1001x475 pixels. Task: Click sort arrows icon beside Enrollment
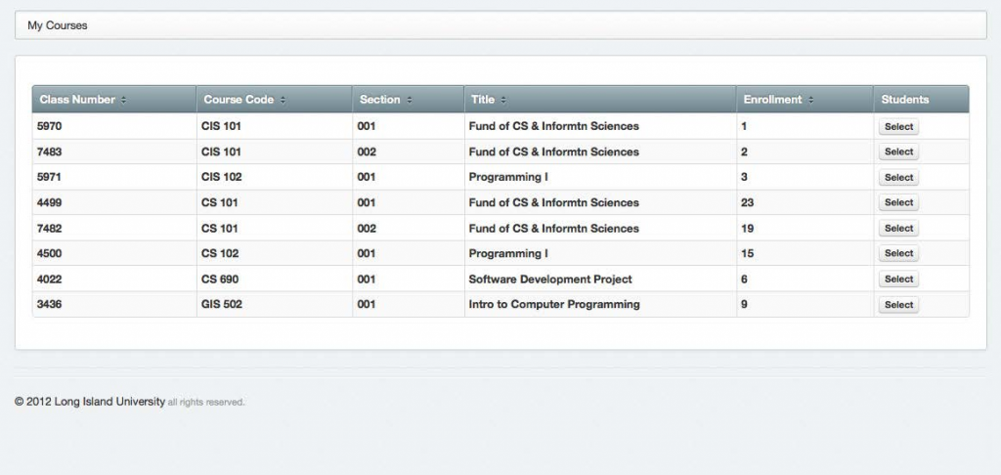(x=809, y=100)
